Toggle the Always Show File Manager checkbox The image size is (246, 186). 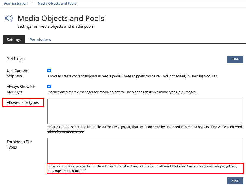[49, 87]
